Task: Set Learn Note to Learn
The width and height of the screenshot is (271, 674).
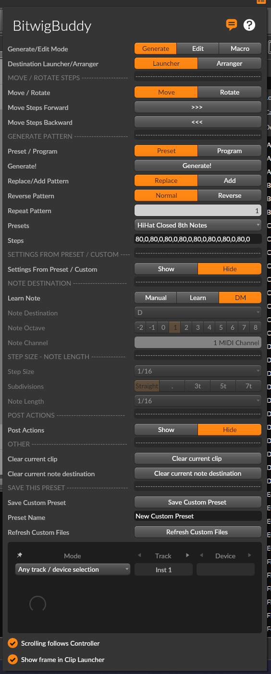Action: click(198, 298)
